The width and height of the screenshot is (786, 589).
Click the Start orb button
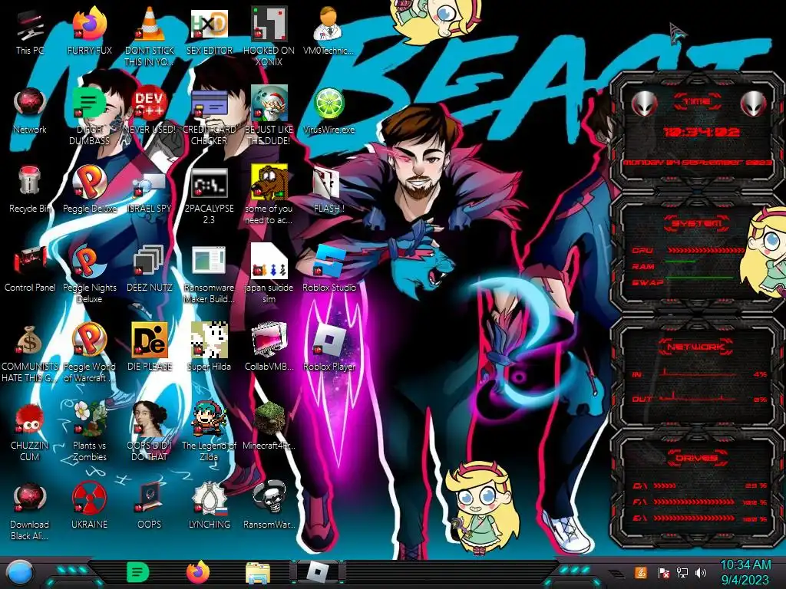point(20,572)
